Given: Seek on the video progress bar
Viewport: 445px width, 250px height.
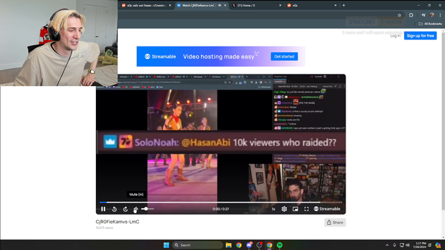Looking at the screenshot, I should tap(221, 202).
